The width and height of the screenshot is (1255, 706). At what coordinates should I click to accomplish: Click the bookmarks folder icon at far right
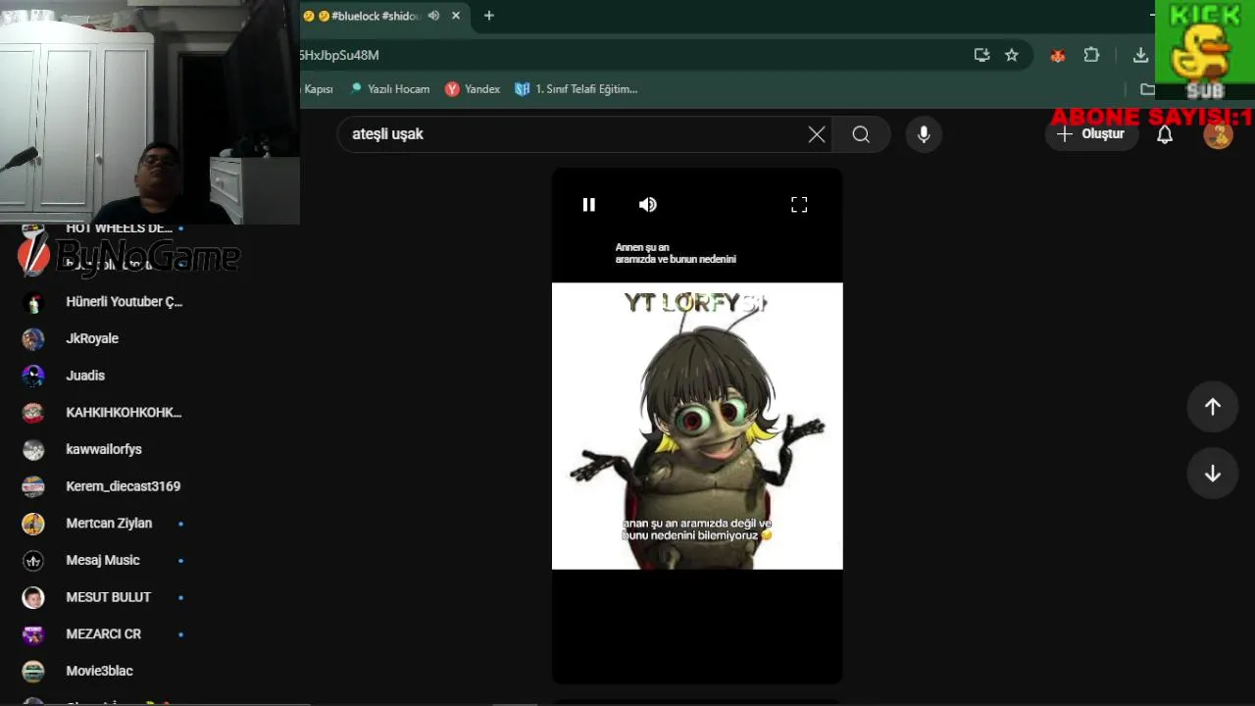pos(1147,89)
